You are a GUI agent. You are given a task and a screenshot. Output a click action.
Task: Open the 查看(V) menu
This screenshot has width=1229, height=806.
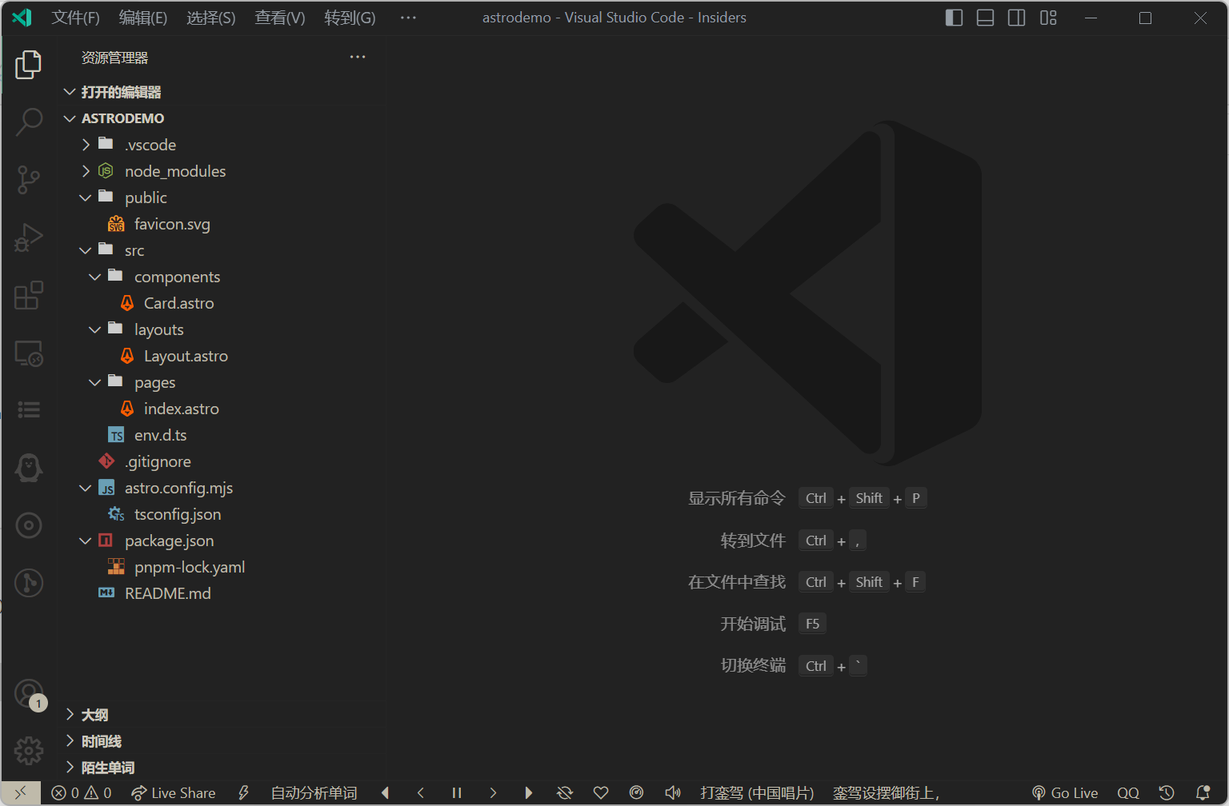(x=280, y=18)
